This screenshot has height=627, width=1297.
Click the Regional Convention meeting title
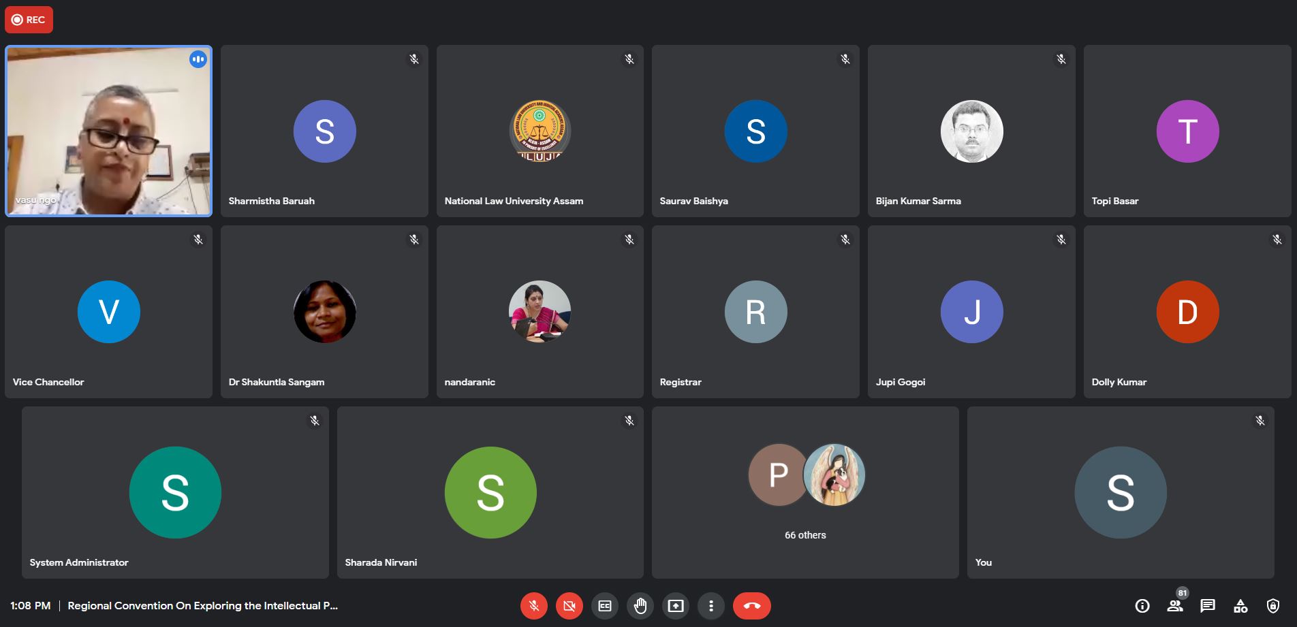coord(202,606)
